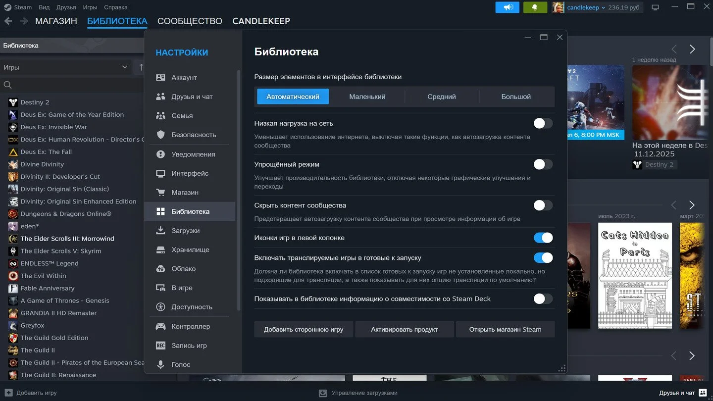Open the Контроллер gamepad icon
This screenshot has height=401, width=713.
tap(160, 326)
